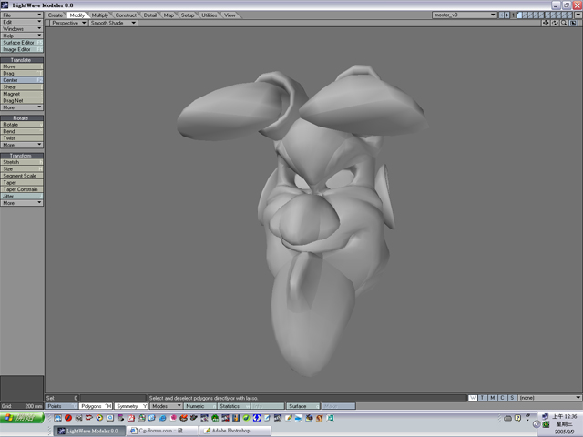Click the viewport Move (pan) icon
The height and width of the screenshot is (437, 583).
click(546, 23)
